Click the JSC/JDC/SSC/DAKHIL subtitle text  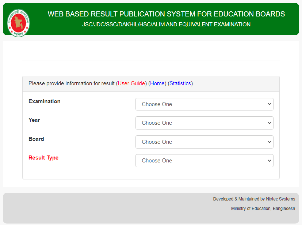pos(166,24)
